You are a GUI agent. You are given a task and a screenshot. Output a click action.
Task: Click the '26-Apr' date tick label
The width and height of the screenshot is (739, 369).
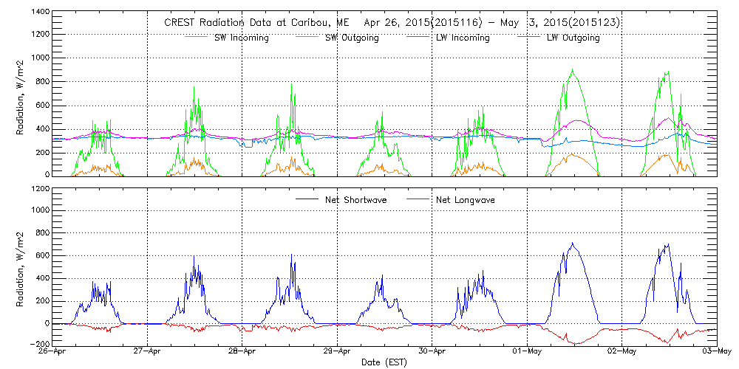click(x=53, y=352)
